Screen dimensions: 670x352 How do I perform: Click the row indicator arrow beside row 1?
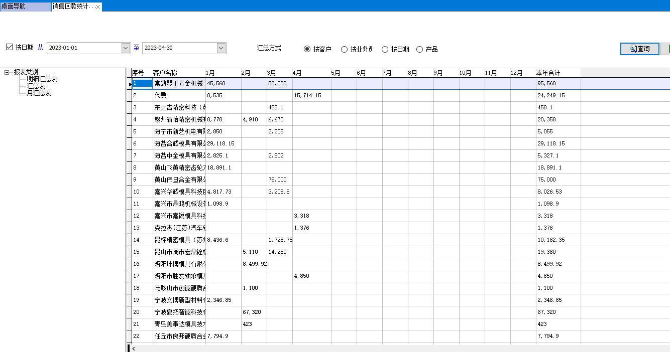pyautogui.click(x=131, y=83)
